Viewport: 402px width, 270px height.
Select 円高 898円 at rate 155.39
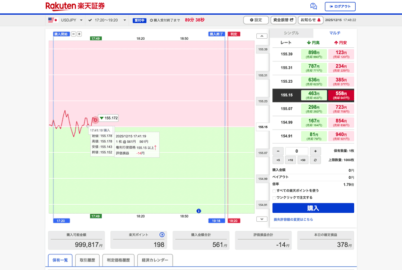[x=314, y=54]
